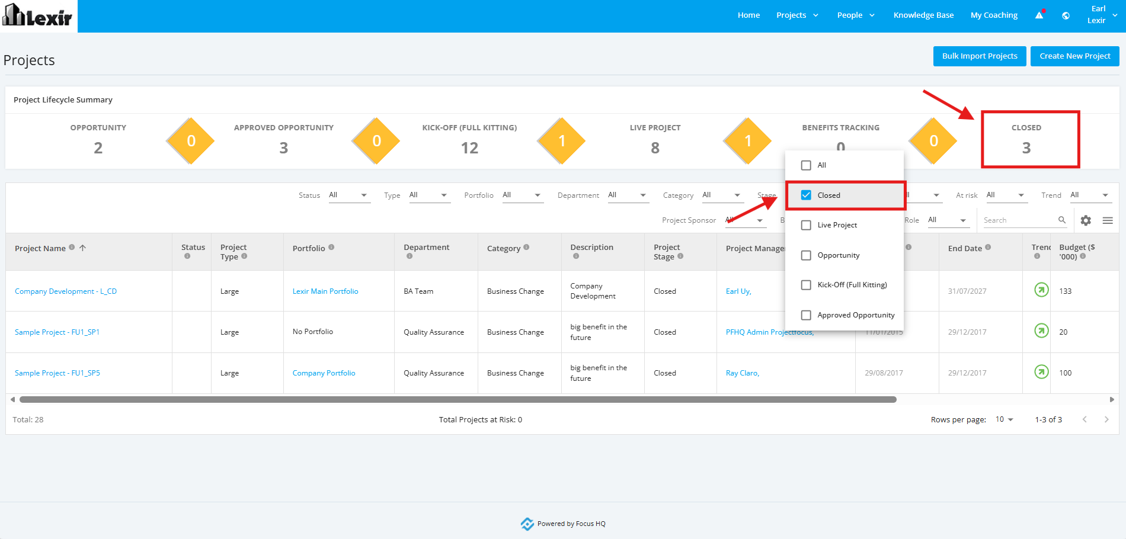1126x539 pixels.
Task: Click the info icon beside Project Name header
Action: 72,247
